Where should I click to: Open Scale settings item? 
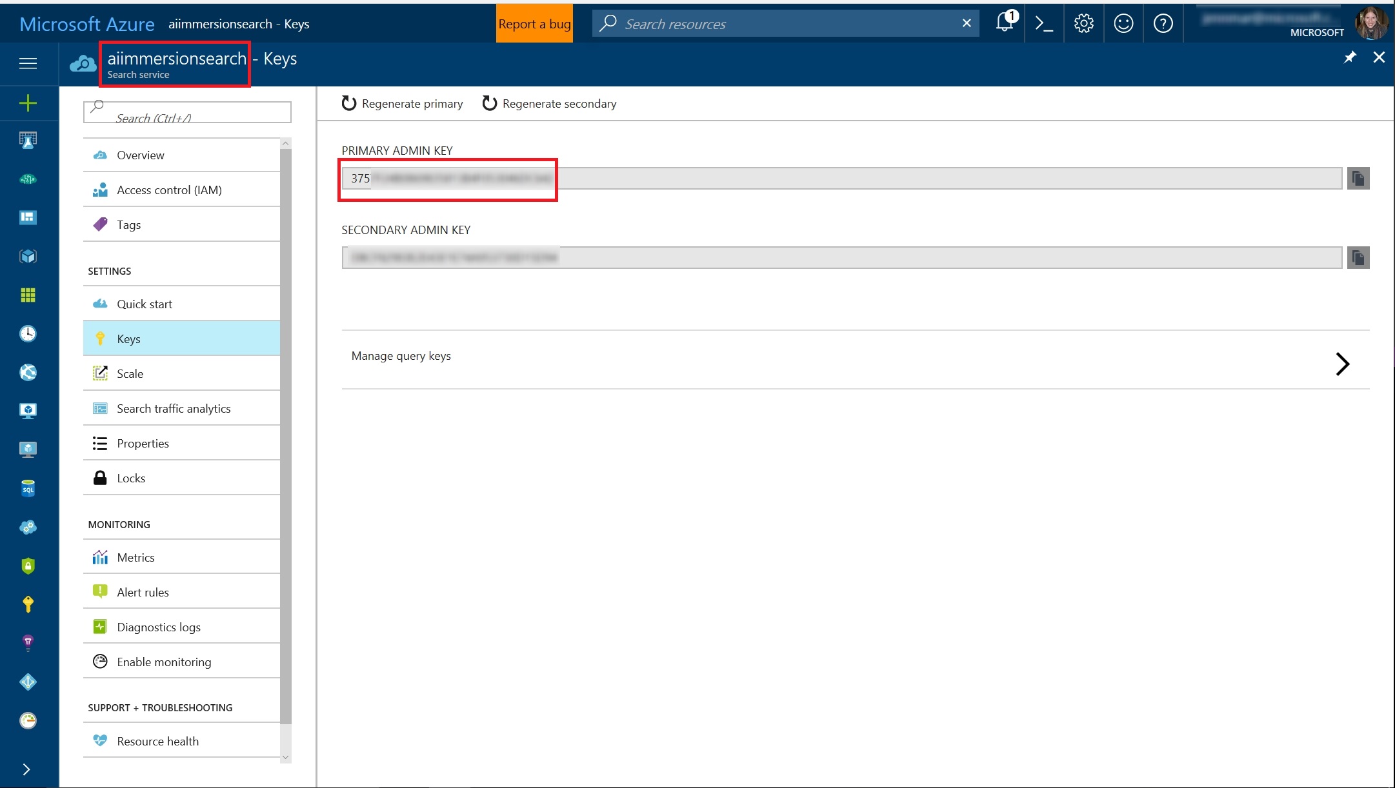(181, 373)
